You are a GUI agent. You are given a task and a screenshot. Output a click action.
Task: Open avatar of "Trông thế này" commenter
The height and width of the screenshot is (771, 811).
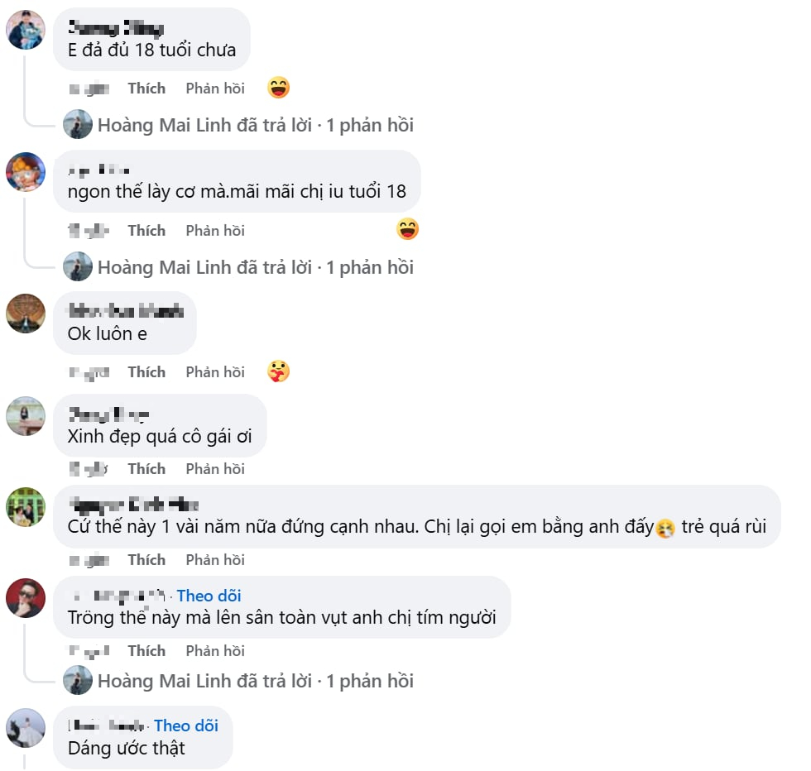26,598
